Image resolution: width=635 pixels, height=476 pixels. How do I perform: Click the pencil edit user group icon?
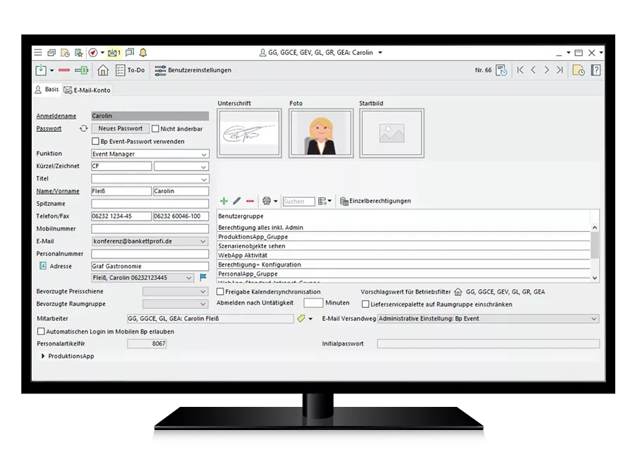coord(237,201)
